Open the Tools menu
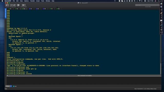This screenshot has height=92, width=164. coord(43,1)
